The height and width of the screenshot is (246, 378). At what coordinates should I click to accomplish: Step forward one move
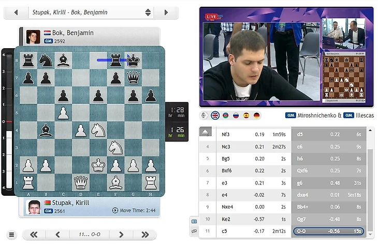121,235
